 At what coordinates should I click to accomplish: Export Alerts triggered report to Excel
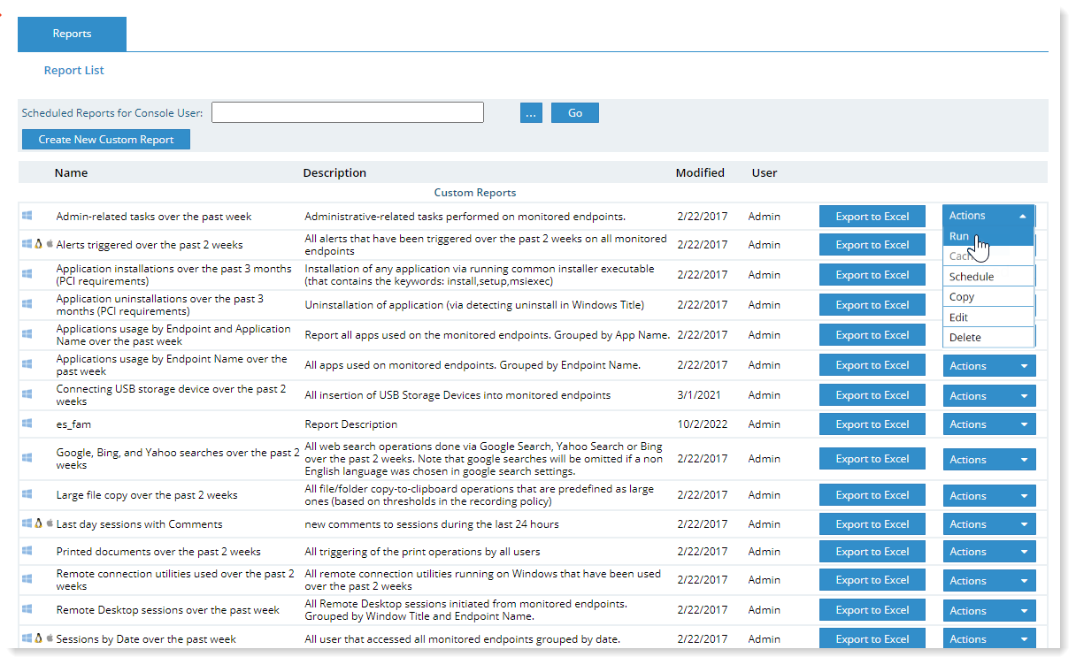[x=872, y=245]
